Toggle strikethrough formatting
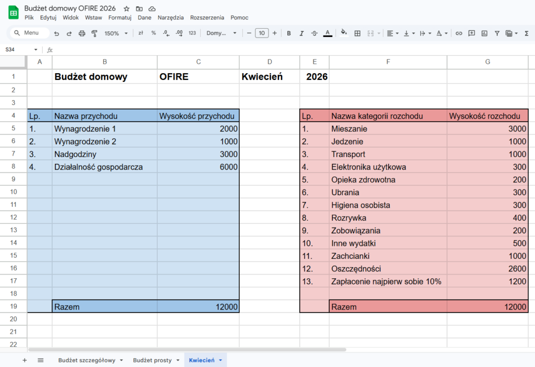 coord(314,33)
